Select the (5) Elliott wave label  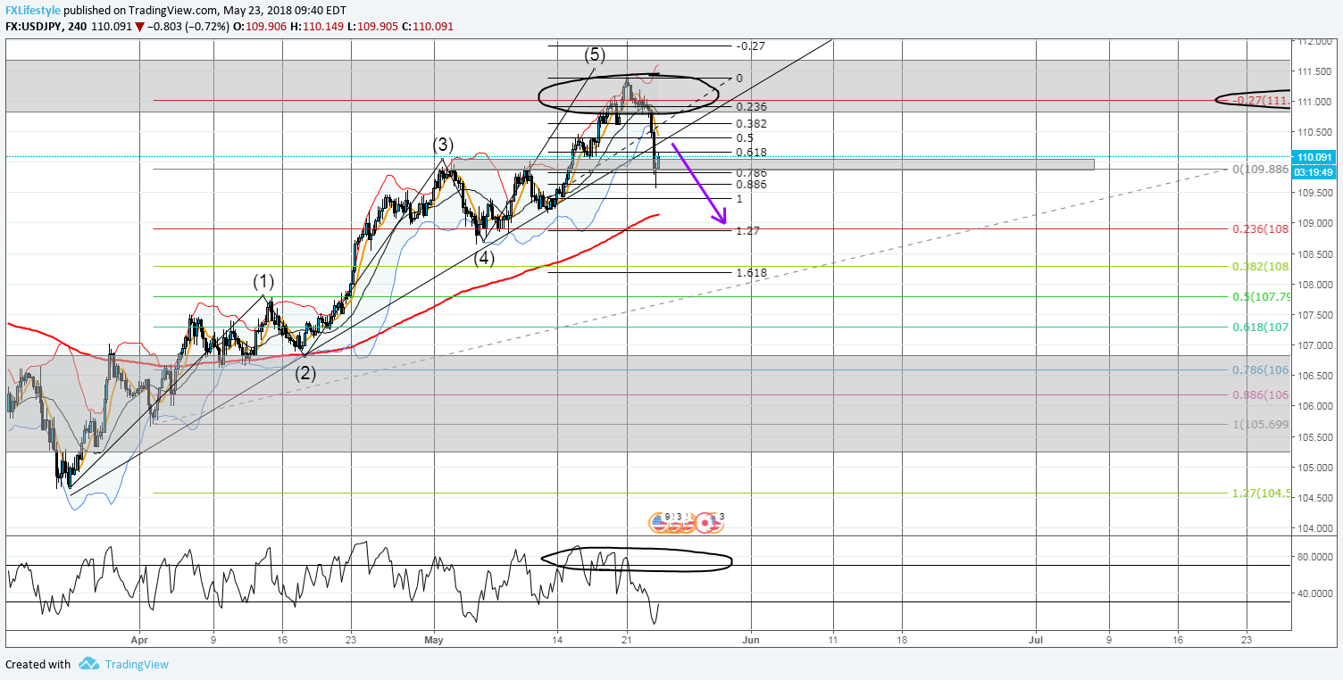tap(596, 54)
